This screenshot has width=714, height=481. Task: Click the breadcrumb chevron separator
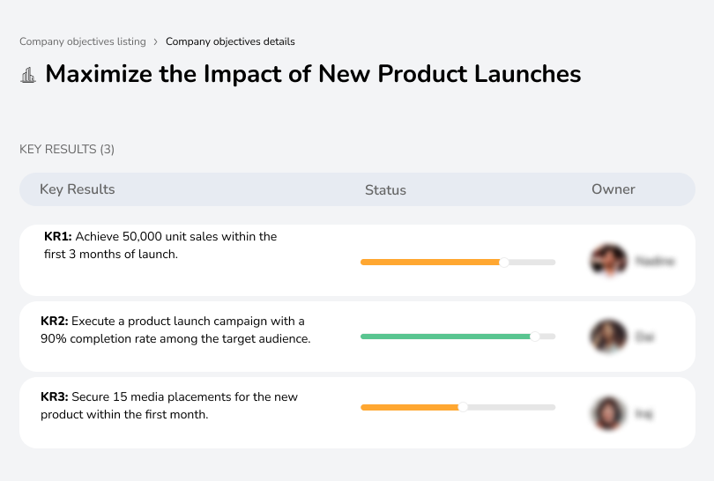[x=156, y=42]
